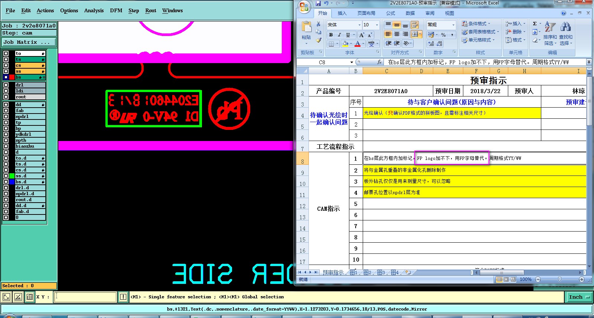Open the 套用表格格式 table format dropdown

480,32
